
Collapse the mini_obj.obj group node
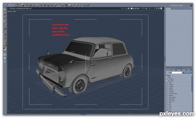[x=167, y=81]
